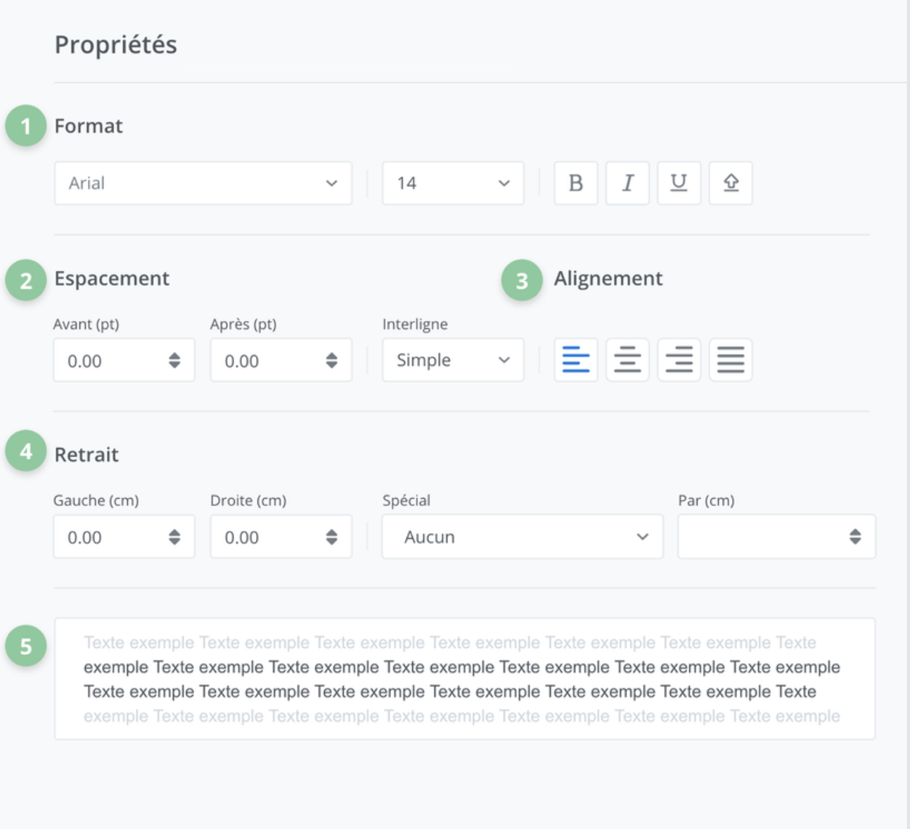Align text to the right
Image resolution: width=910 pixels, height=829 pixels.
click(679, 360)
